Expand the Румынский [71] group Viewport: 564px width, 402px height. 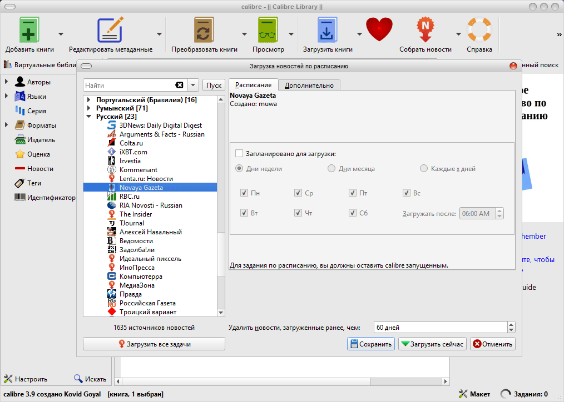click(x=89, y=108)
